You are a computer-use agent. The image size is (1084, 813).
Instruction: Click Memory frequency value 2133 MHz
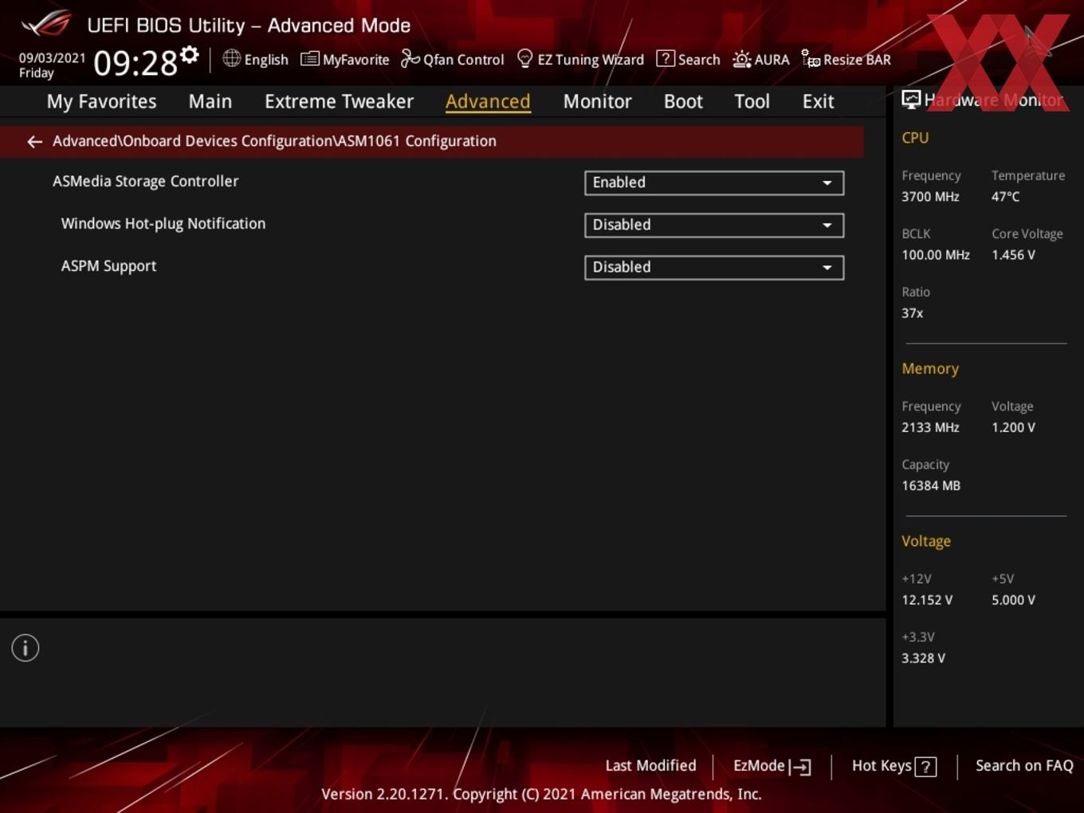tap(930, 427)
